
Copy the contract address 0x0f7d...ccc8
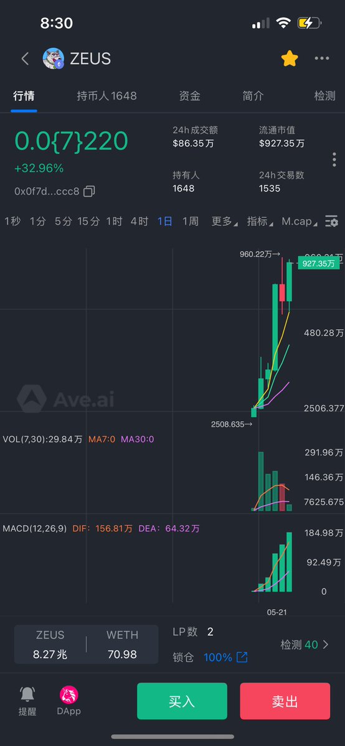click(89, 191)
